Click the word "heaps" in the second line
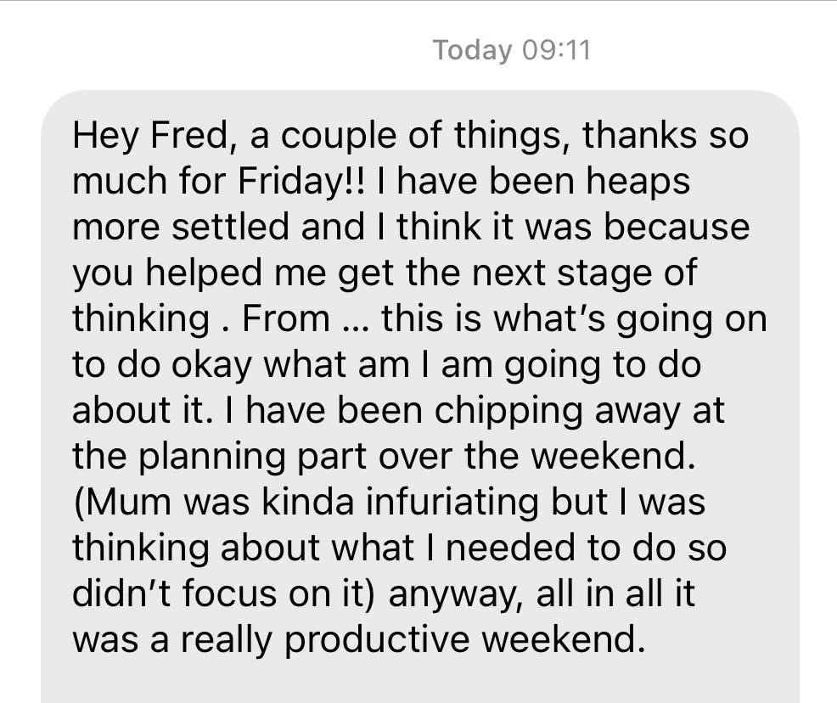The width and height of the screenshot is (837, 703). click(x=638, y=181)
